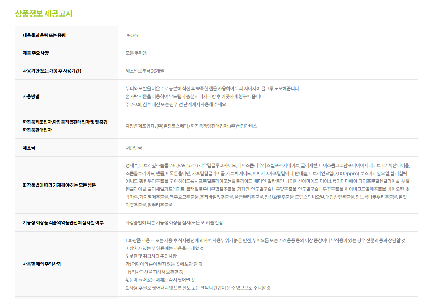Select the 사용할 때의 주의사항 label
This screenshot has height=299, width=431.
(x=42, y=264)
